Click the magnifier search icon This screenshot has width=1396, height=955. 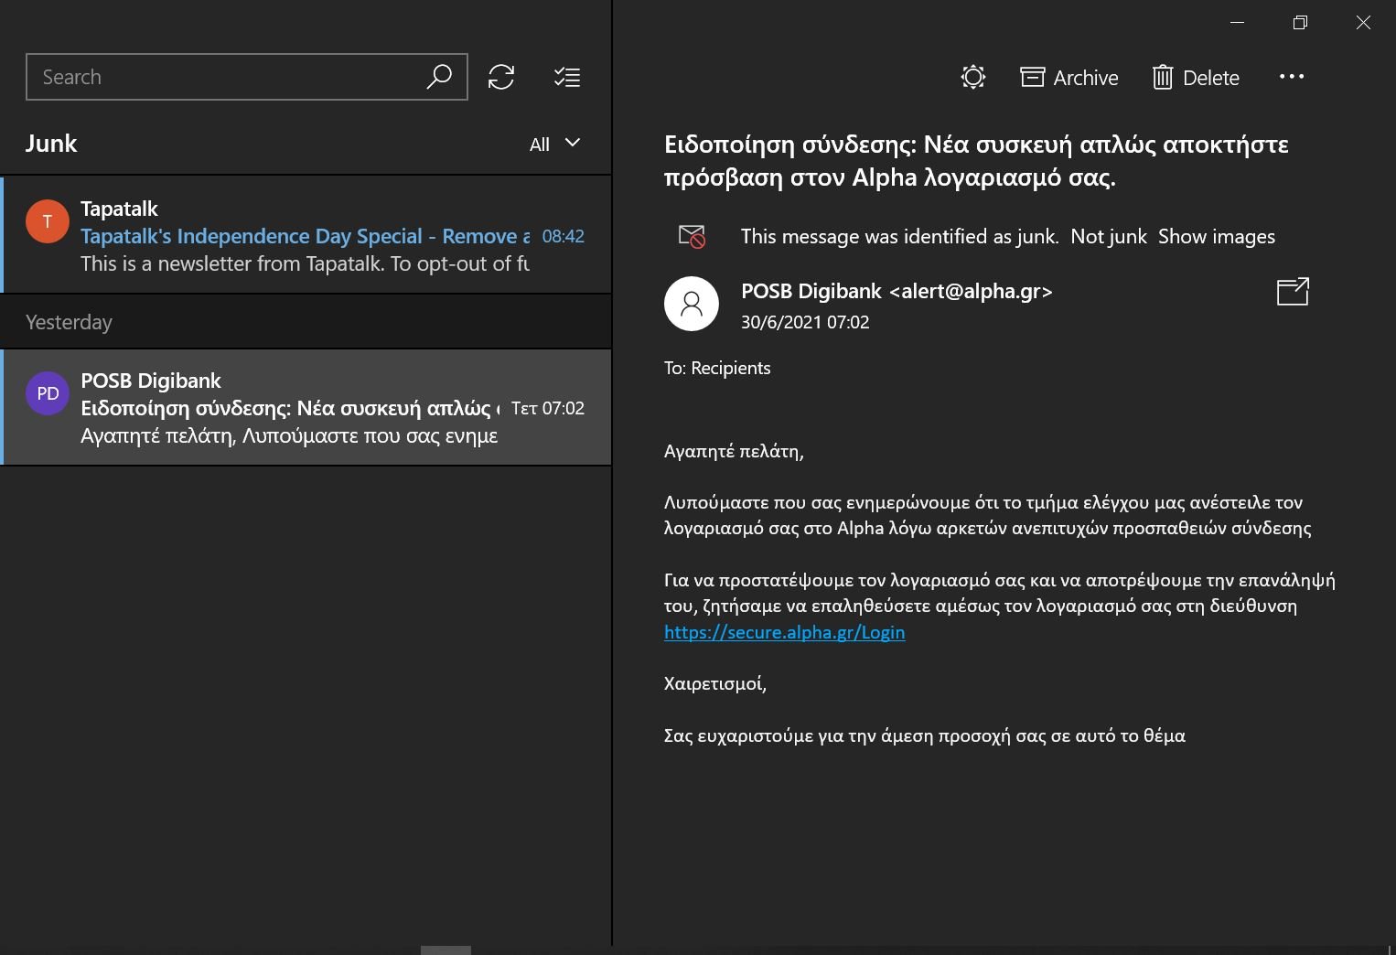tap(439, 77)
